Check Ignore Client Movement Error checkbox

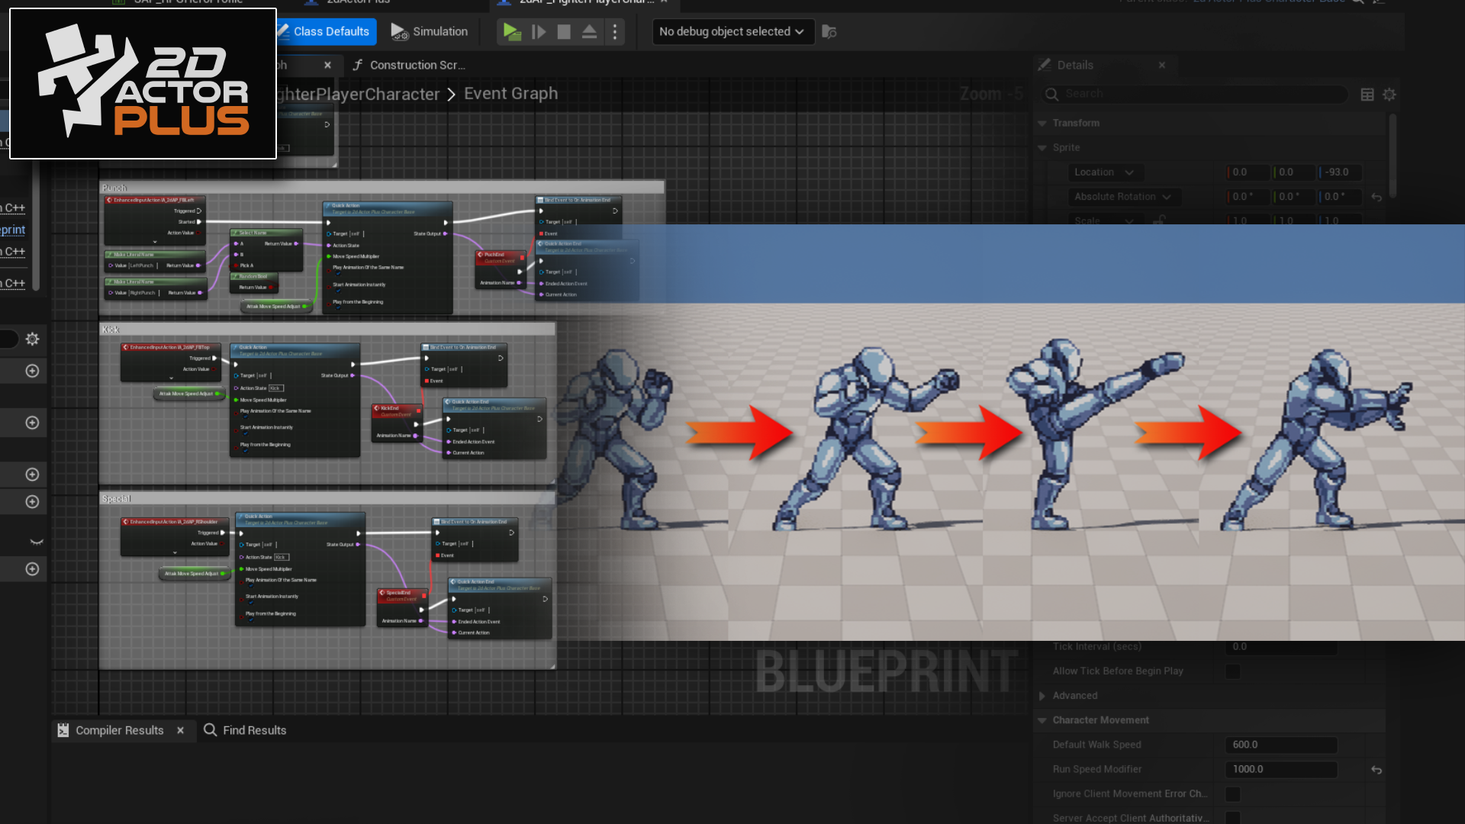tap(1233, 793)
